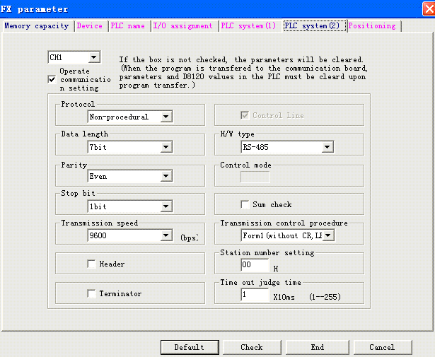Enable the Terminator checkbox
This screenshot has height=357, width=435.
click(91, 293)
